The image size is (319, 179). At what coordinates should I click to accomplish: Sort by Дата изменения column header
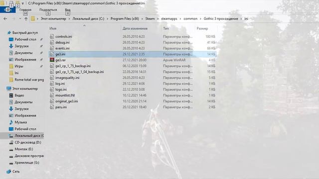coord(135,29)
